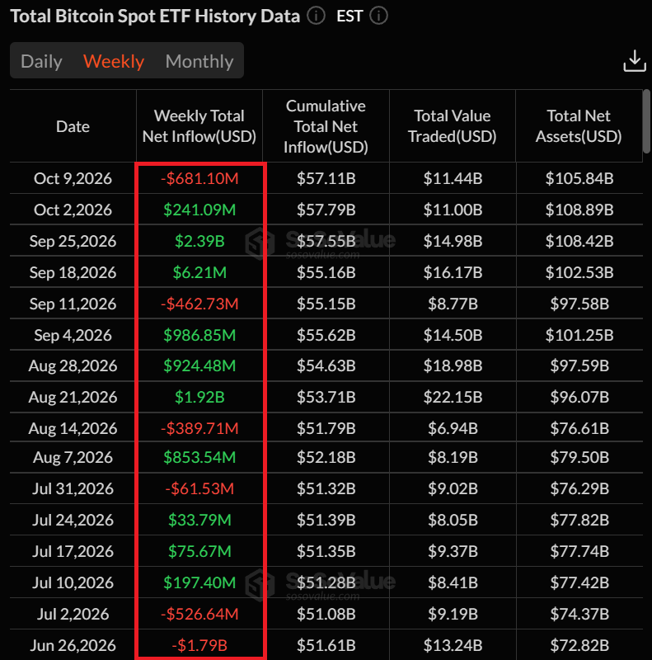Select the Sep 4,2026 date cell
Viewport: 652px width, 660px height.
73,335
